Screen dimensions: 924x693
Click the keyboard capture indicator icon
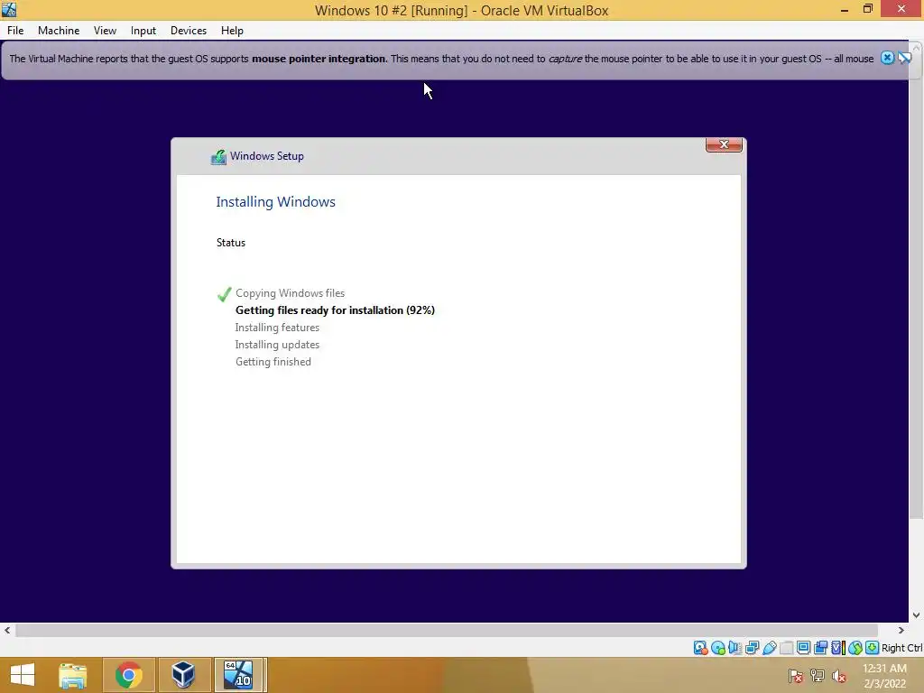(x=873, y=648)
